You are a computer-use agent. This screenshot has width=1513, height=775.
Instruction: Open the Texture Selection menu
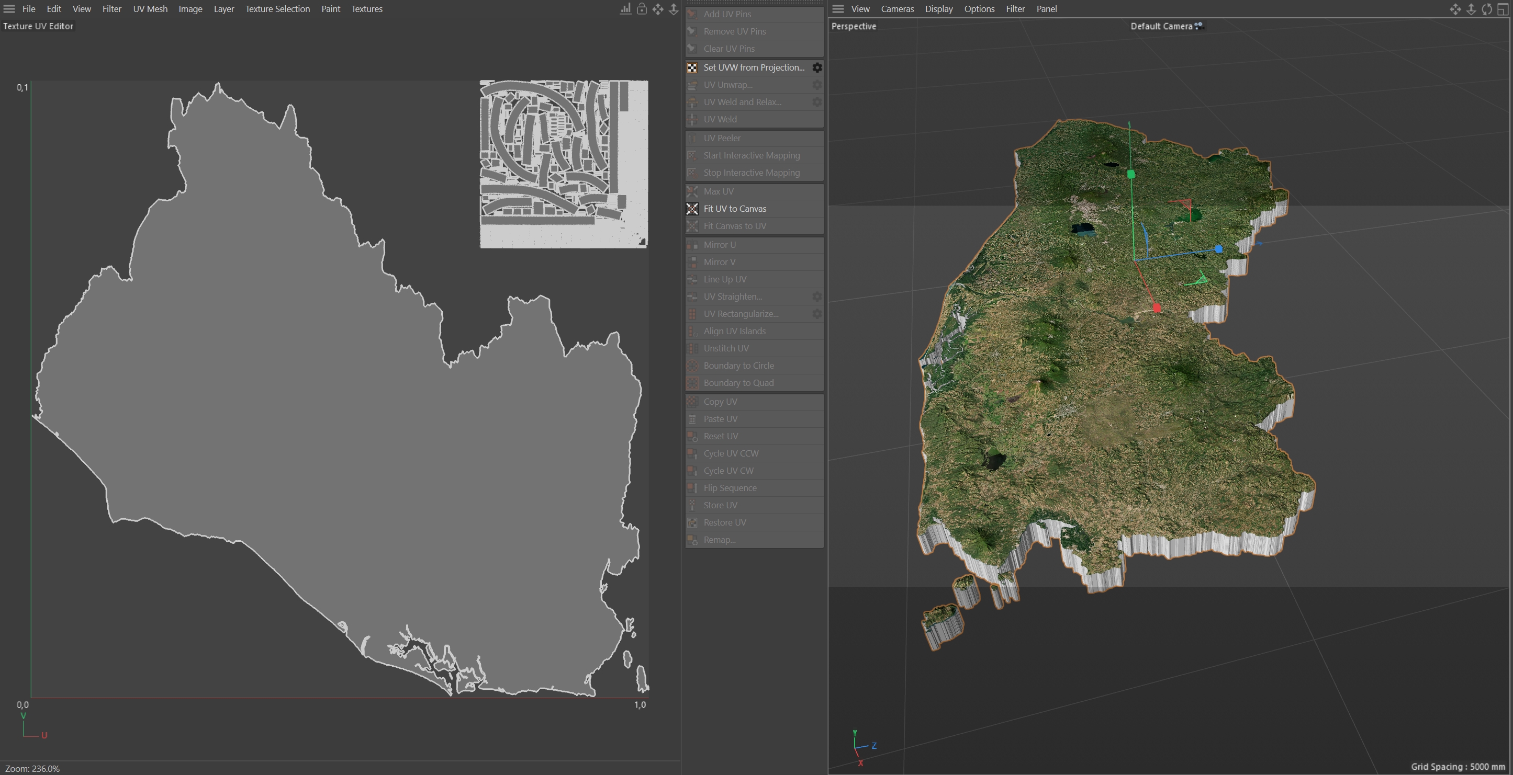pyautogui.click(x=277, y=9)
